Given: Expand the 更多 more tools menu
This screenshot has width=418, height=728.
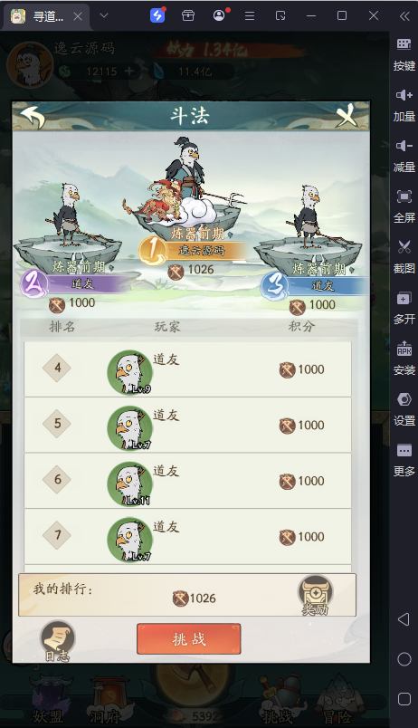Looking at the screenshot, I should point(404,460).
